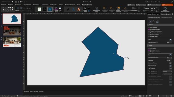Collapse the Заливка section
Image resolution: width=174 pixels, height=97 pixels.
[148, 25]
